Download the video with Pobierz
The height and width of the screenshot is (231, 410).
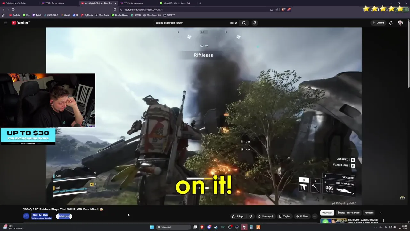pos(302,216)
